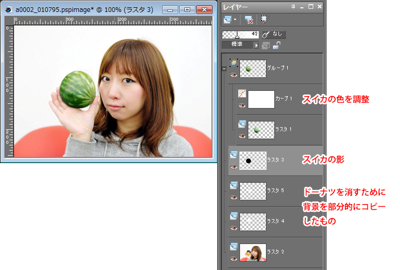Select the ラスタ 4 thumbnail
This screenshot has width=400, height=270.
coord(253,222)
